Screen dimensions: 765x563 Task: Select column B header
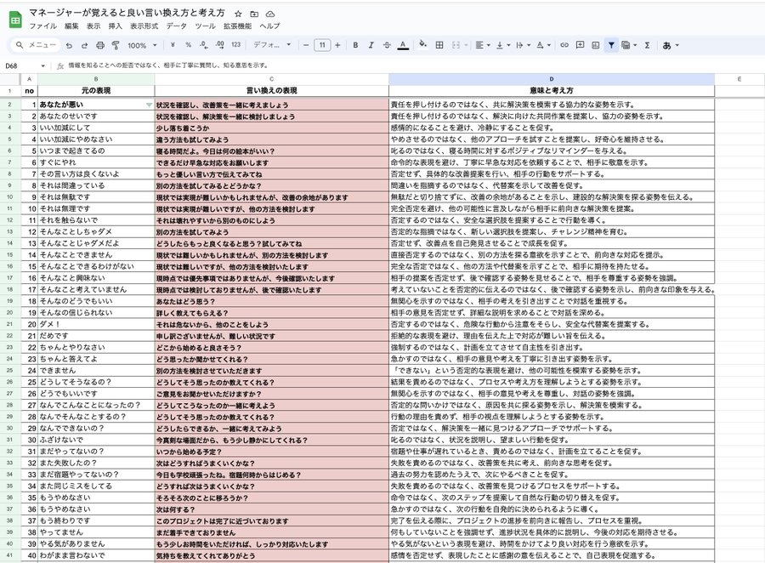96,79
